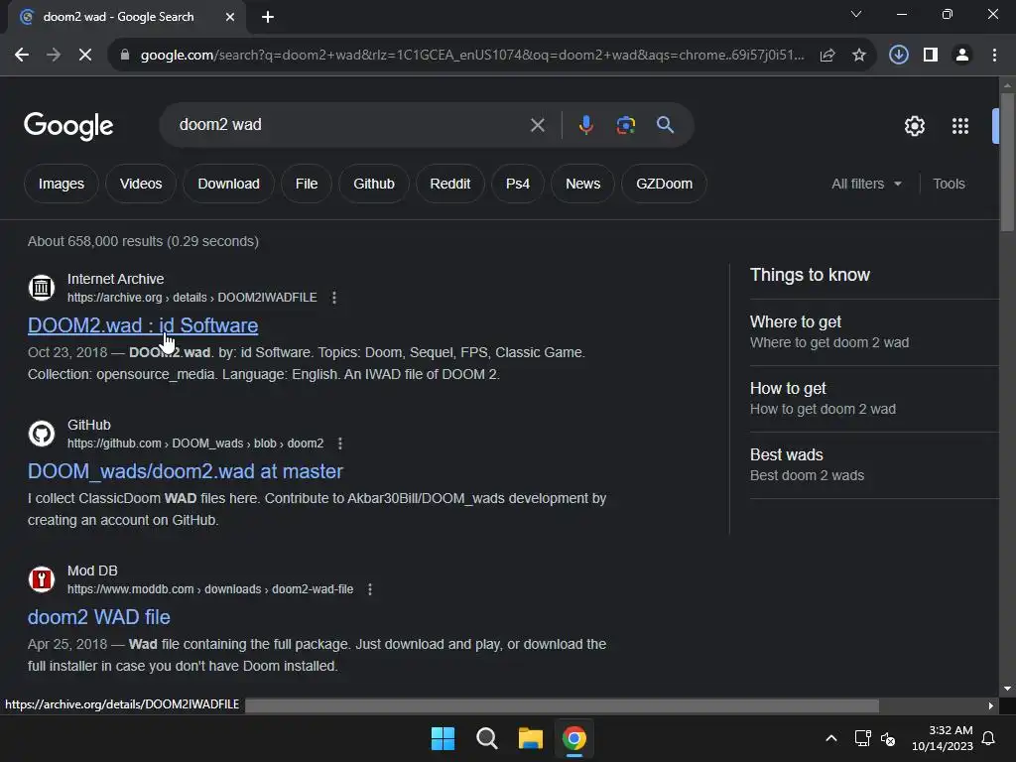Open the tab search chevron

[x=856, y=14]
